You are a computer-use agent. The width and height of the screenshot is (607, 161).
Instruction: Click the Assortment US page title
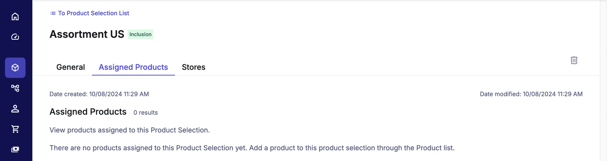[x=87, y=34]
